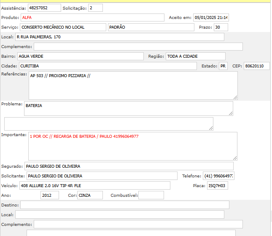
Task: Click the empty Combustível field
Action: [x=151, y=196]
